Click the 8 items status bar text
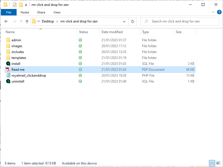 point(10,163)
